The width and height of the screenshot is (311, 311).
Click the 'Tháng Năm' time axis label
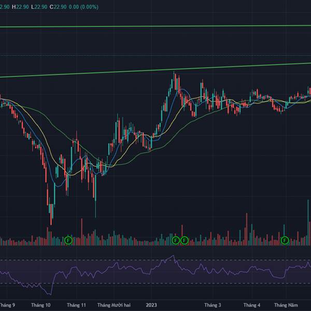tap(286, 305)
